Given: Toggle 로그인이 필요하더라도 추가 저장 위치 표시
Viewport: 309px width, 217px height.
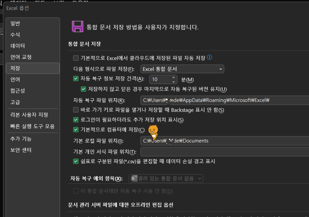Looking at the screenshot, I should coord(76,119).
